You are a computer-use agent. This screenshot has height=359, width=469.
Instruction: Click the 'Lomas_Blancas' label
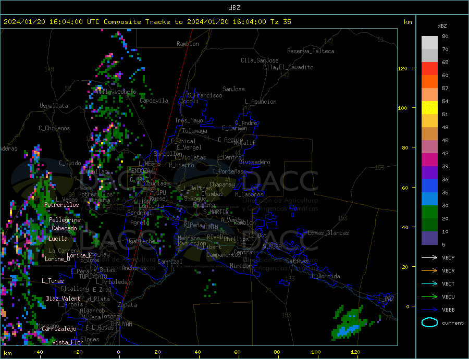tap(328, 233)
